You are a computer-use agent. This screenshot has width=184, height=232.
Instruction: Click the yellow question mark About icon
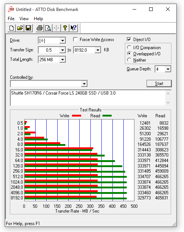click(x=65, y=28)
